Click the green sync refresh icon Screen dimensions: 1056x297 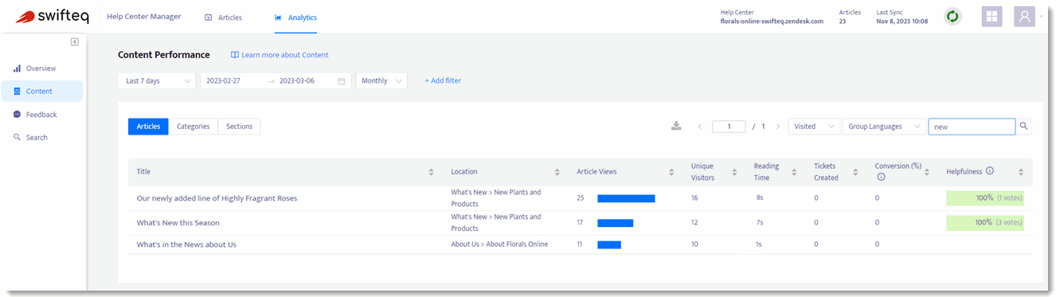tap(952, 16)
